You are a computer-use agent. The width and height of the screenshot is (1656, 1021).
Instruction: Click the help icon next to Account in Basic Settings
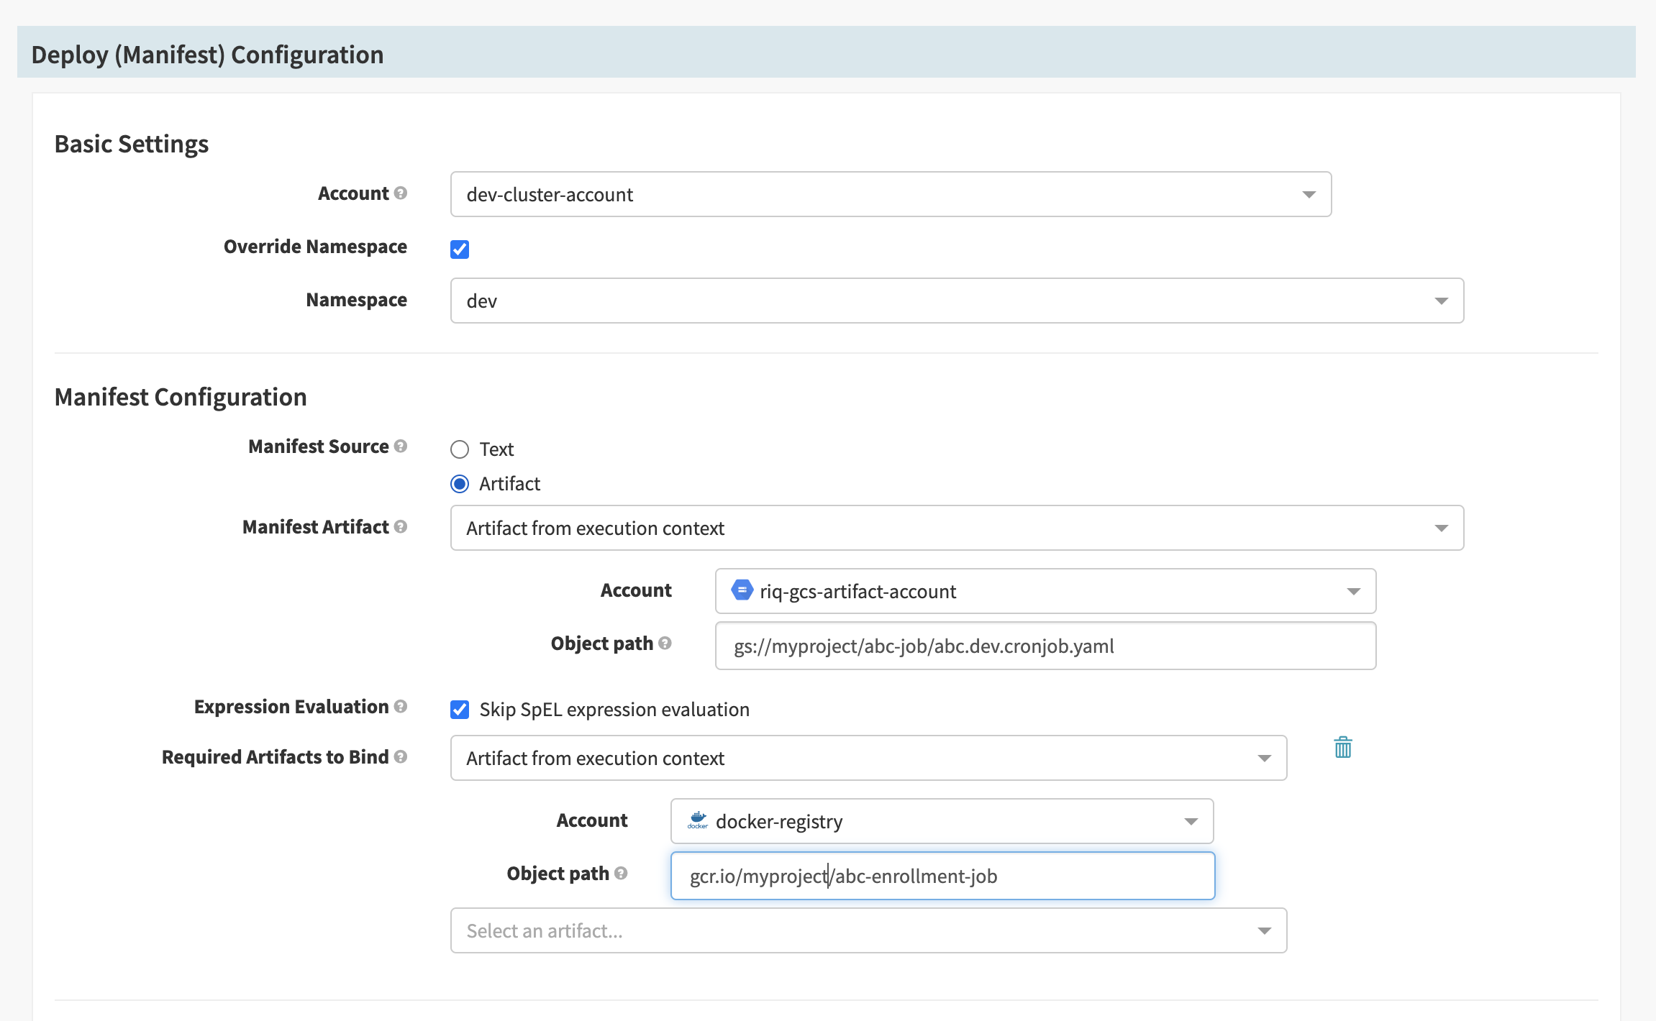tap(400, 193)
